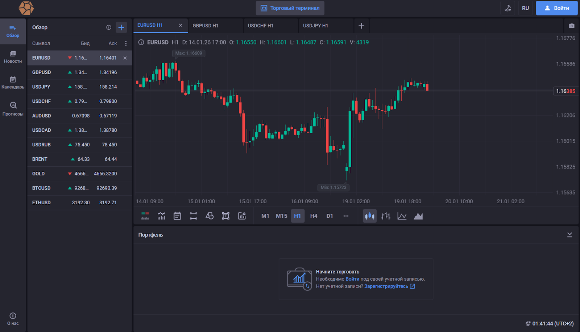Select the line chart style

402,216
